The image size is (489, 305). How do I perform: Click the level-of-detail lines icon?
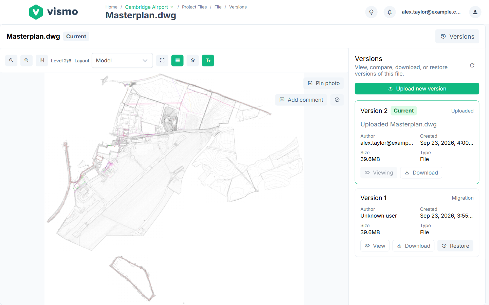pos(42,60)
